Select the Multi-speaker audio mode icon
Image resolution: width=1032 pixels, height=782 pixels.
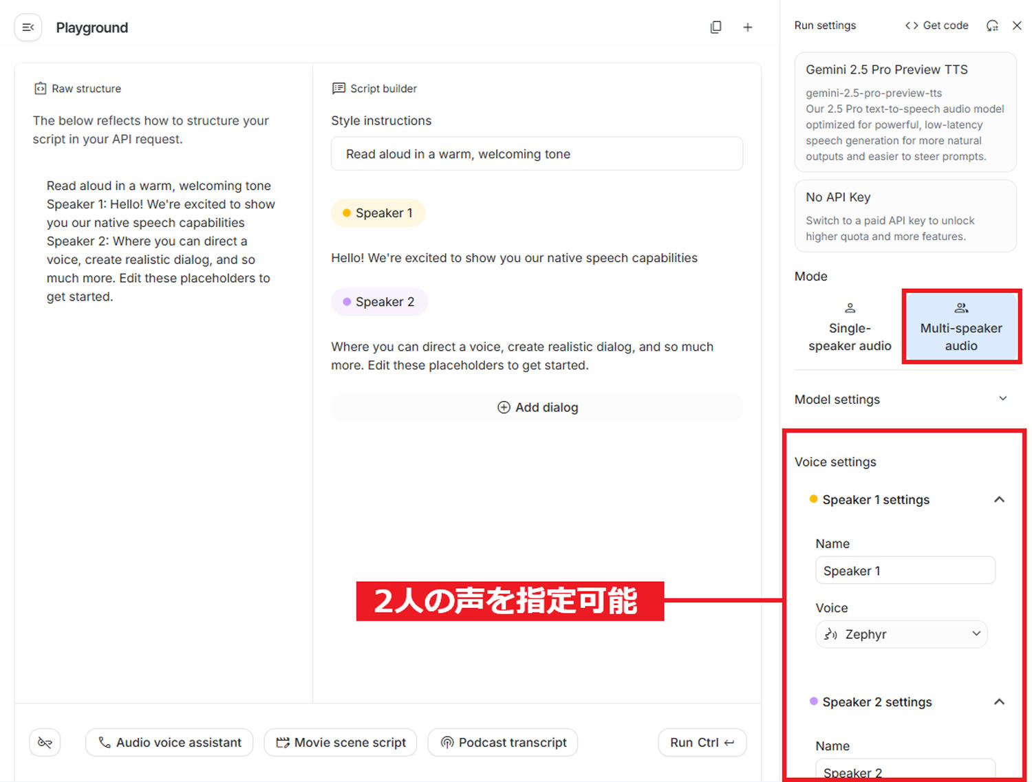point(960,307)
